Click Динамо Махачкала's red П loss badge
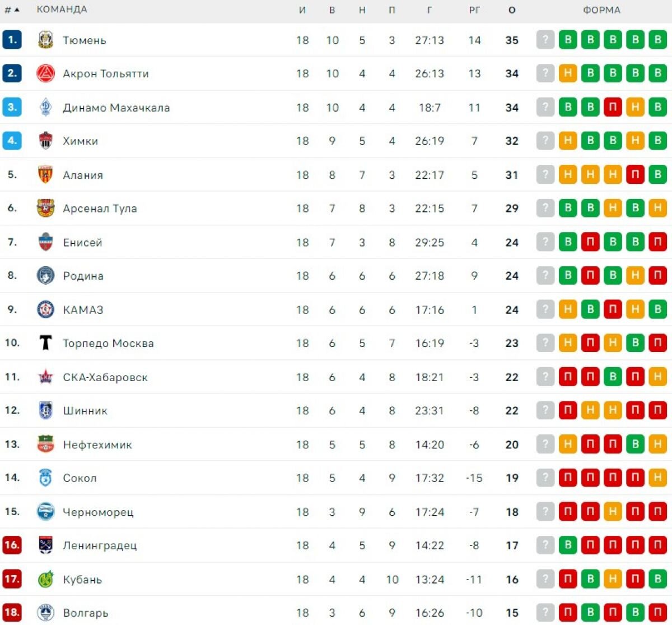This screenshot has height=625, width=672. pyautogui.click(x=613, y=107)
